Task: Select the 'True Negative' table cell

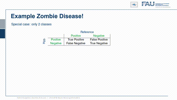Action: (x=99, y=43)
